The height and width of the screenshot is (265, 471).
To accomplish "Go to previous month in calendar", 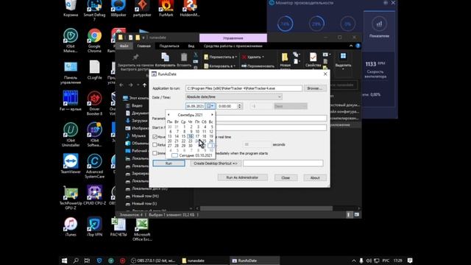I will click(x=169, y=115).
